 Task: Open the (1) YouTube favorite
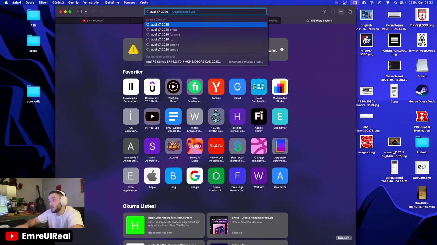pos(152,116)
